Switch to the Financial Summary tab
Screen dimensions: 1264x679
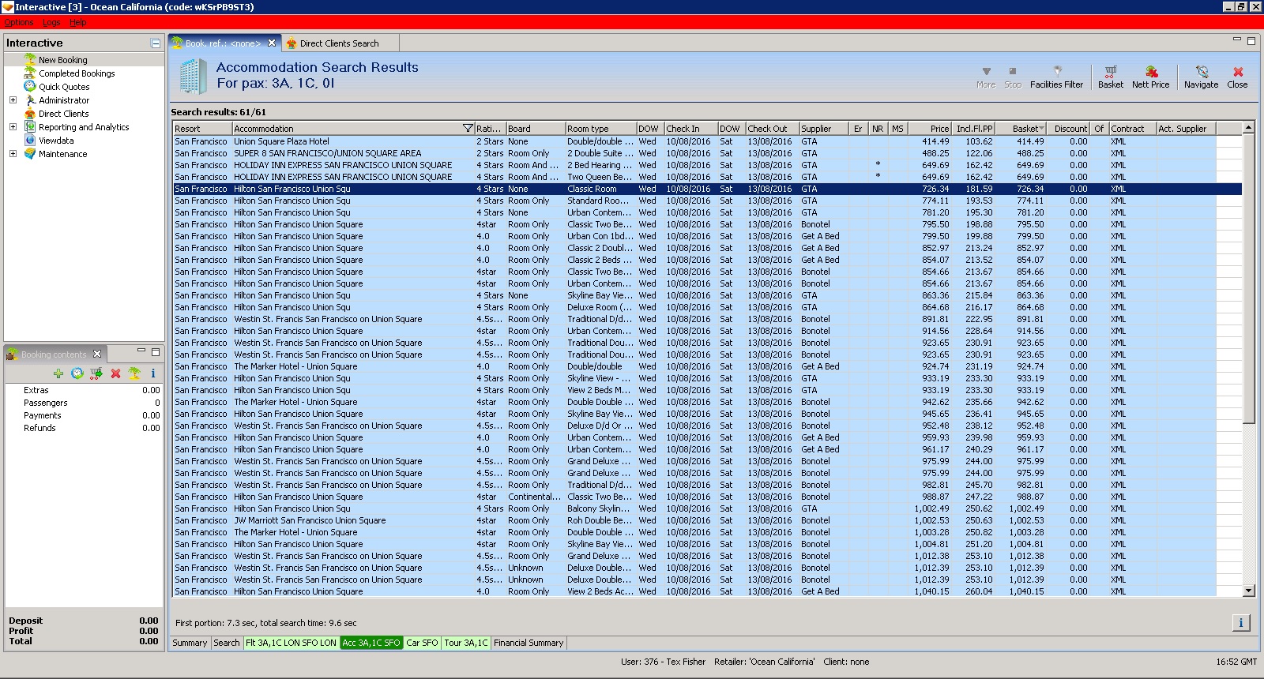pyautogui.click(x=529, y=643)
